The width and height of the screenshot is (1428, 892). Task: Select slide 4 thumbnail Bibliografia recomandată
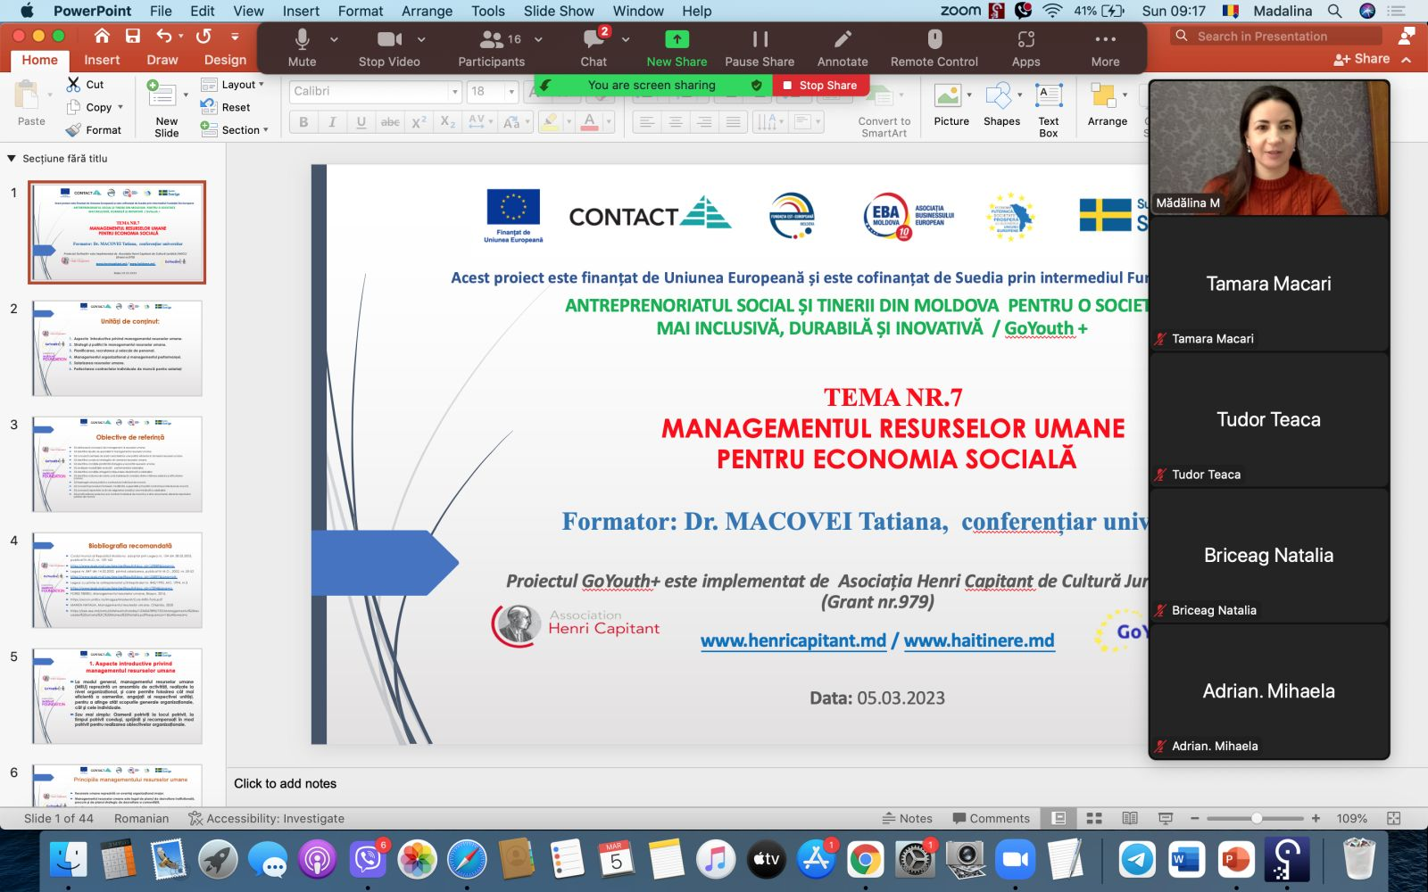click(x=117, y=580)
